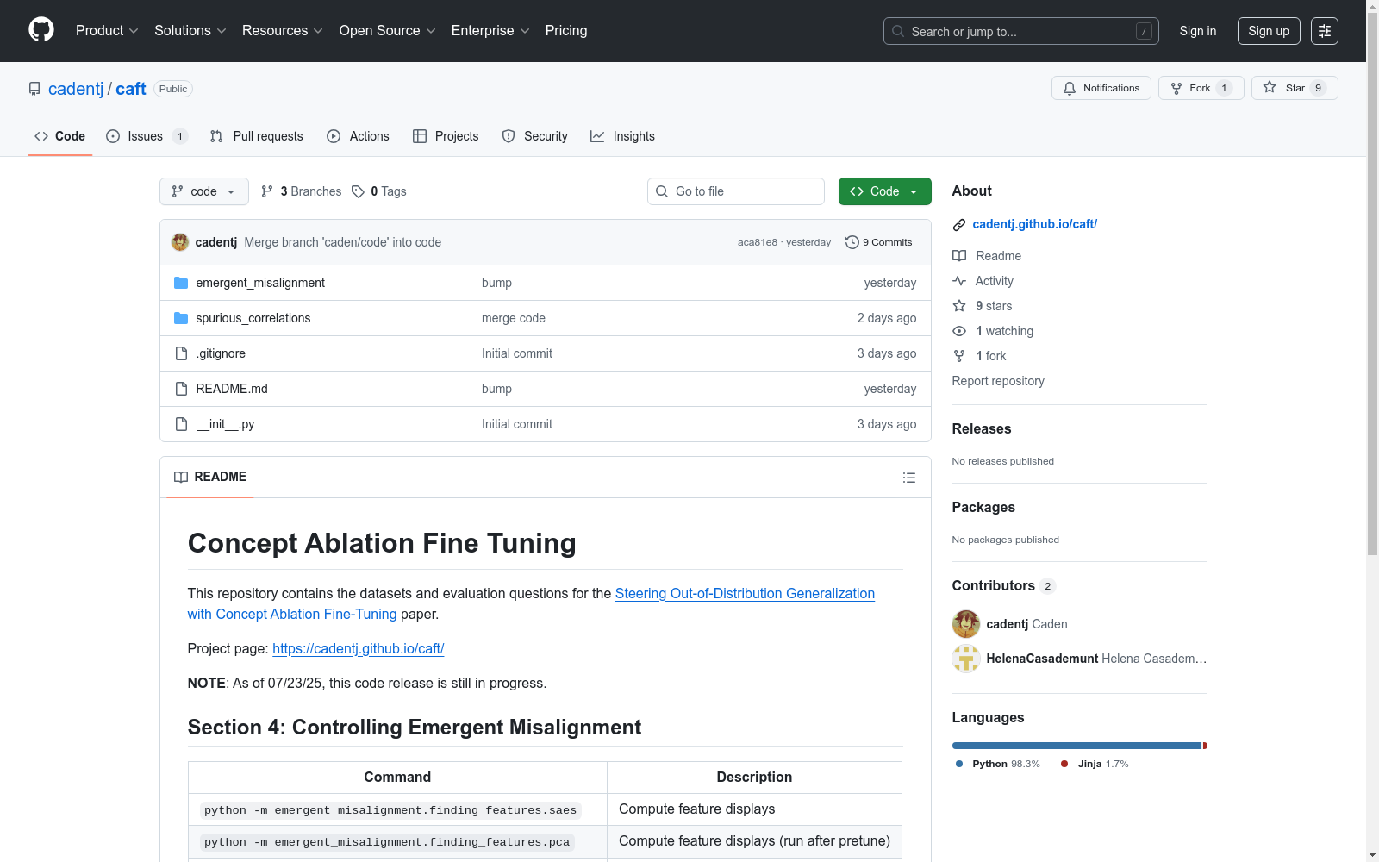This screenshot has height=862, width=1379.
Task: Click the README.md file icon
Action: (x=181, y=389)
